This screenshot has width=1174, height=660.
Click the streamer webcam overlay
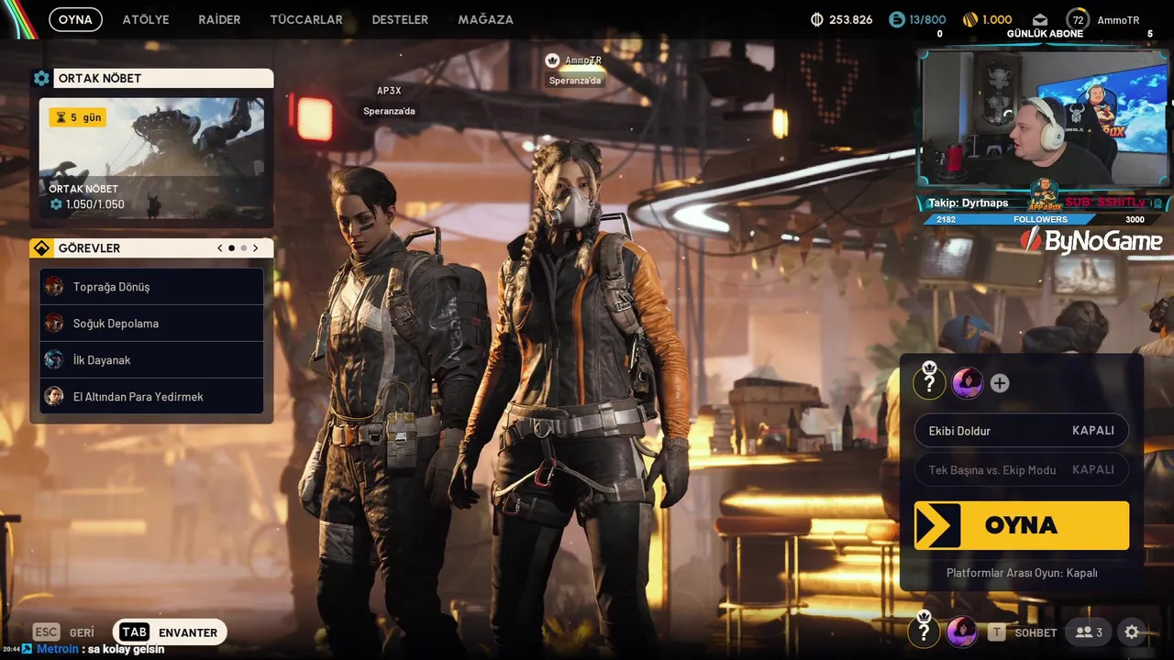(x=1044, y=117)
